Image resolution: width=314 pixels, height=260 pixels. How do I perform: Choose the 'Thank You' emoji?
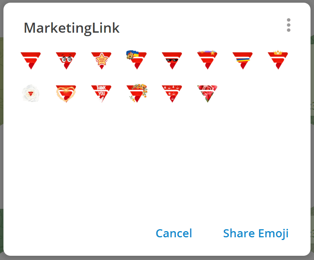click(101, 94)
